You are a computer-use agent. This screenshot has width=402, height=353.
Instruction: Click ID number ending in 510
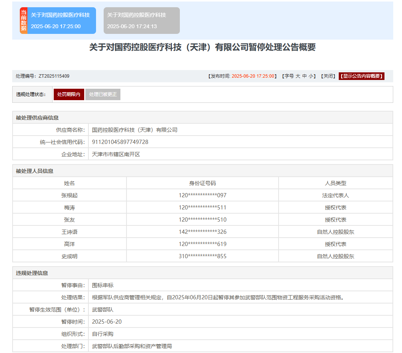click(203, 220)
